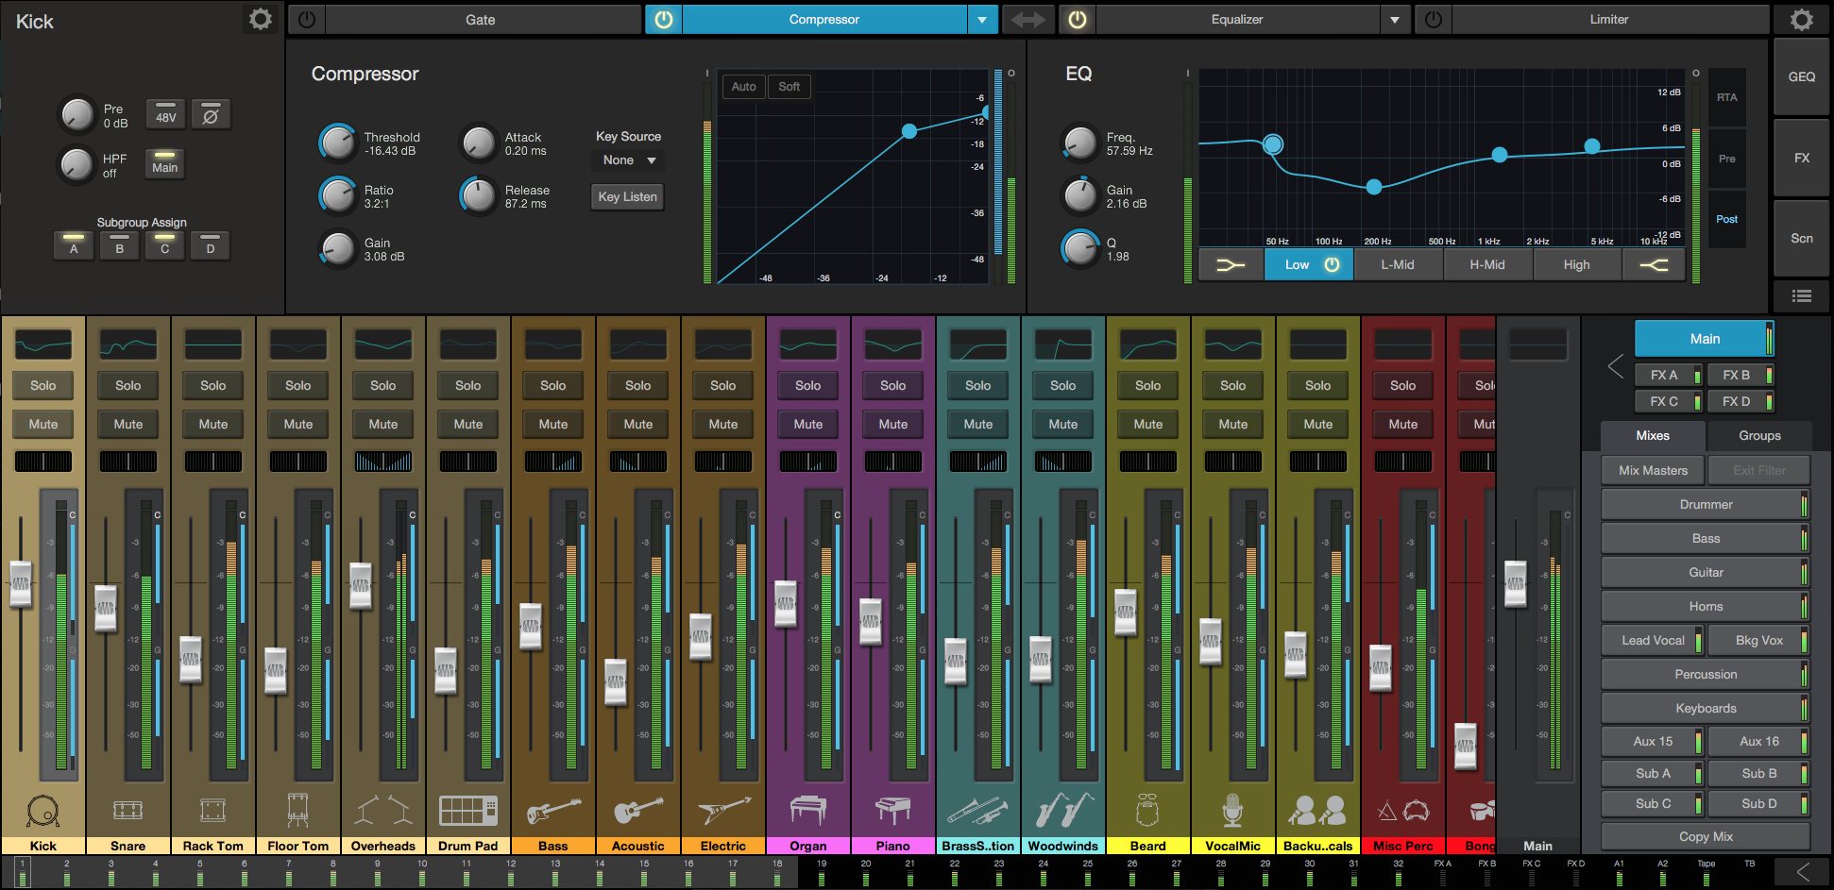The height and width of the screenshot is (890, 1834).
Task: Click the Organ channel icon
Action: [x=807, y=810]
